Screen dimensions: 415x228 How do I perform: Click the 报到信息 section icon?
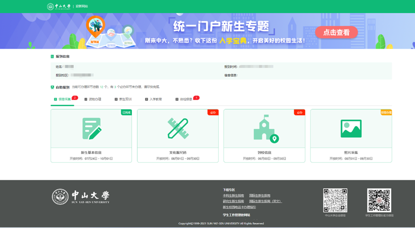pos(52,57)
